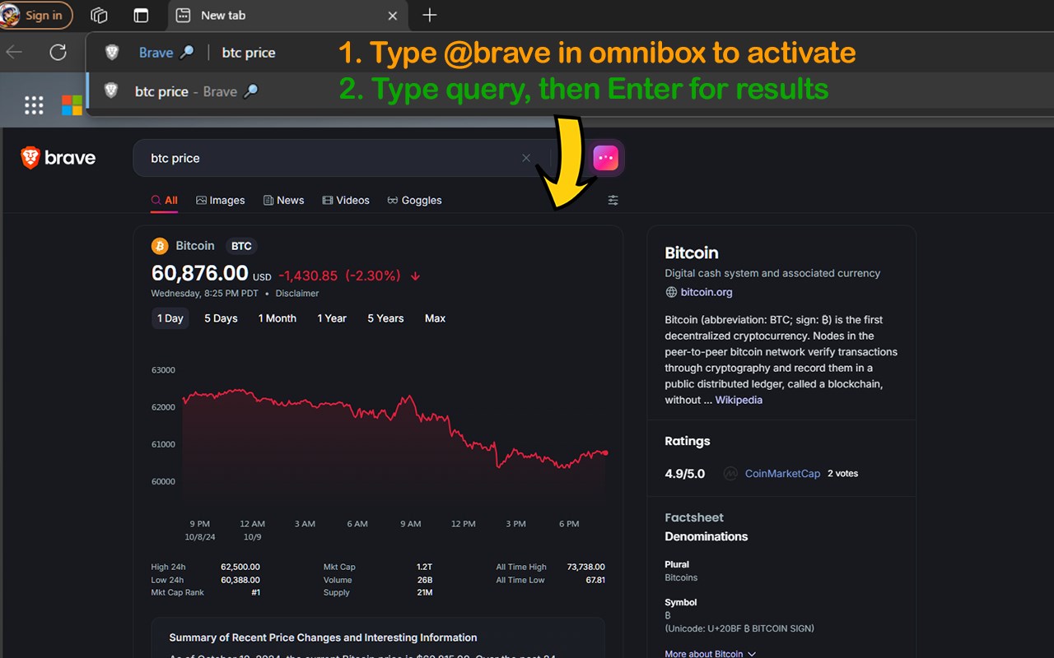The image size is (1054, 658).
Task: Clear the btc price search with X
Action: (x=526, y=158)
